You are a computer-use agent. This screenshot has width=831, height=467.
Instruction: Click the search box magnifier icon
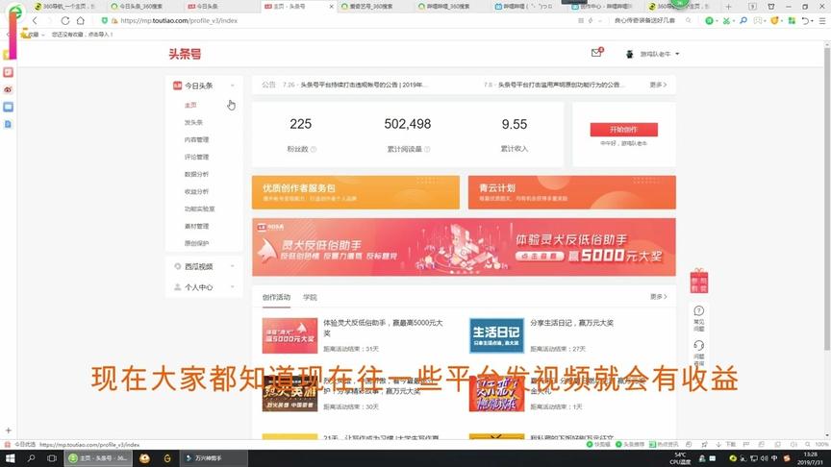(688, 20)
